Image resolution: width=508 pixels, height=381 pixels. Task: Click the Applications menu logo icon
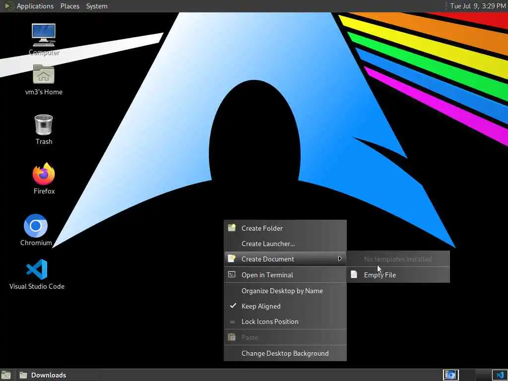coord(9,6)
